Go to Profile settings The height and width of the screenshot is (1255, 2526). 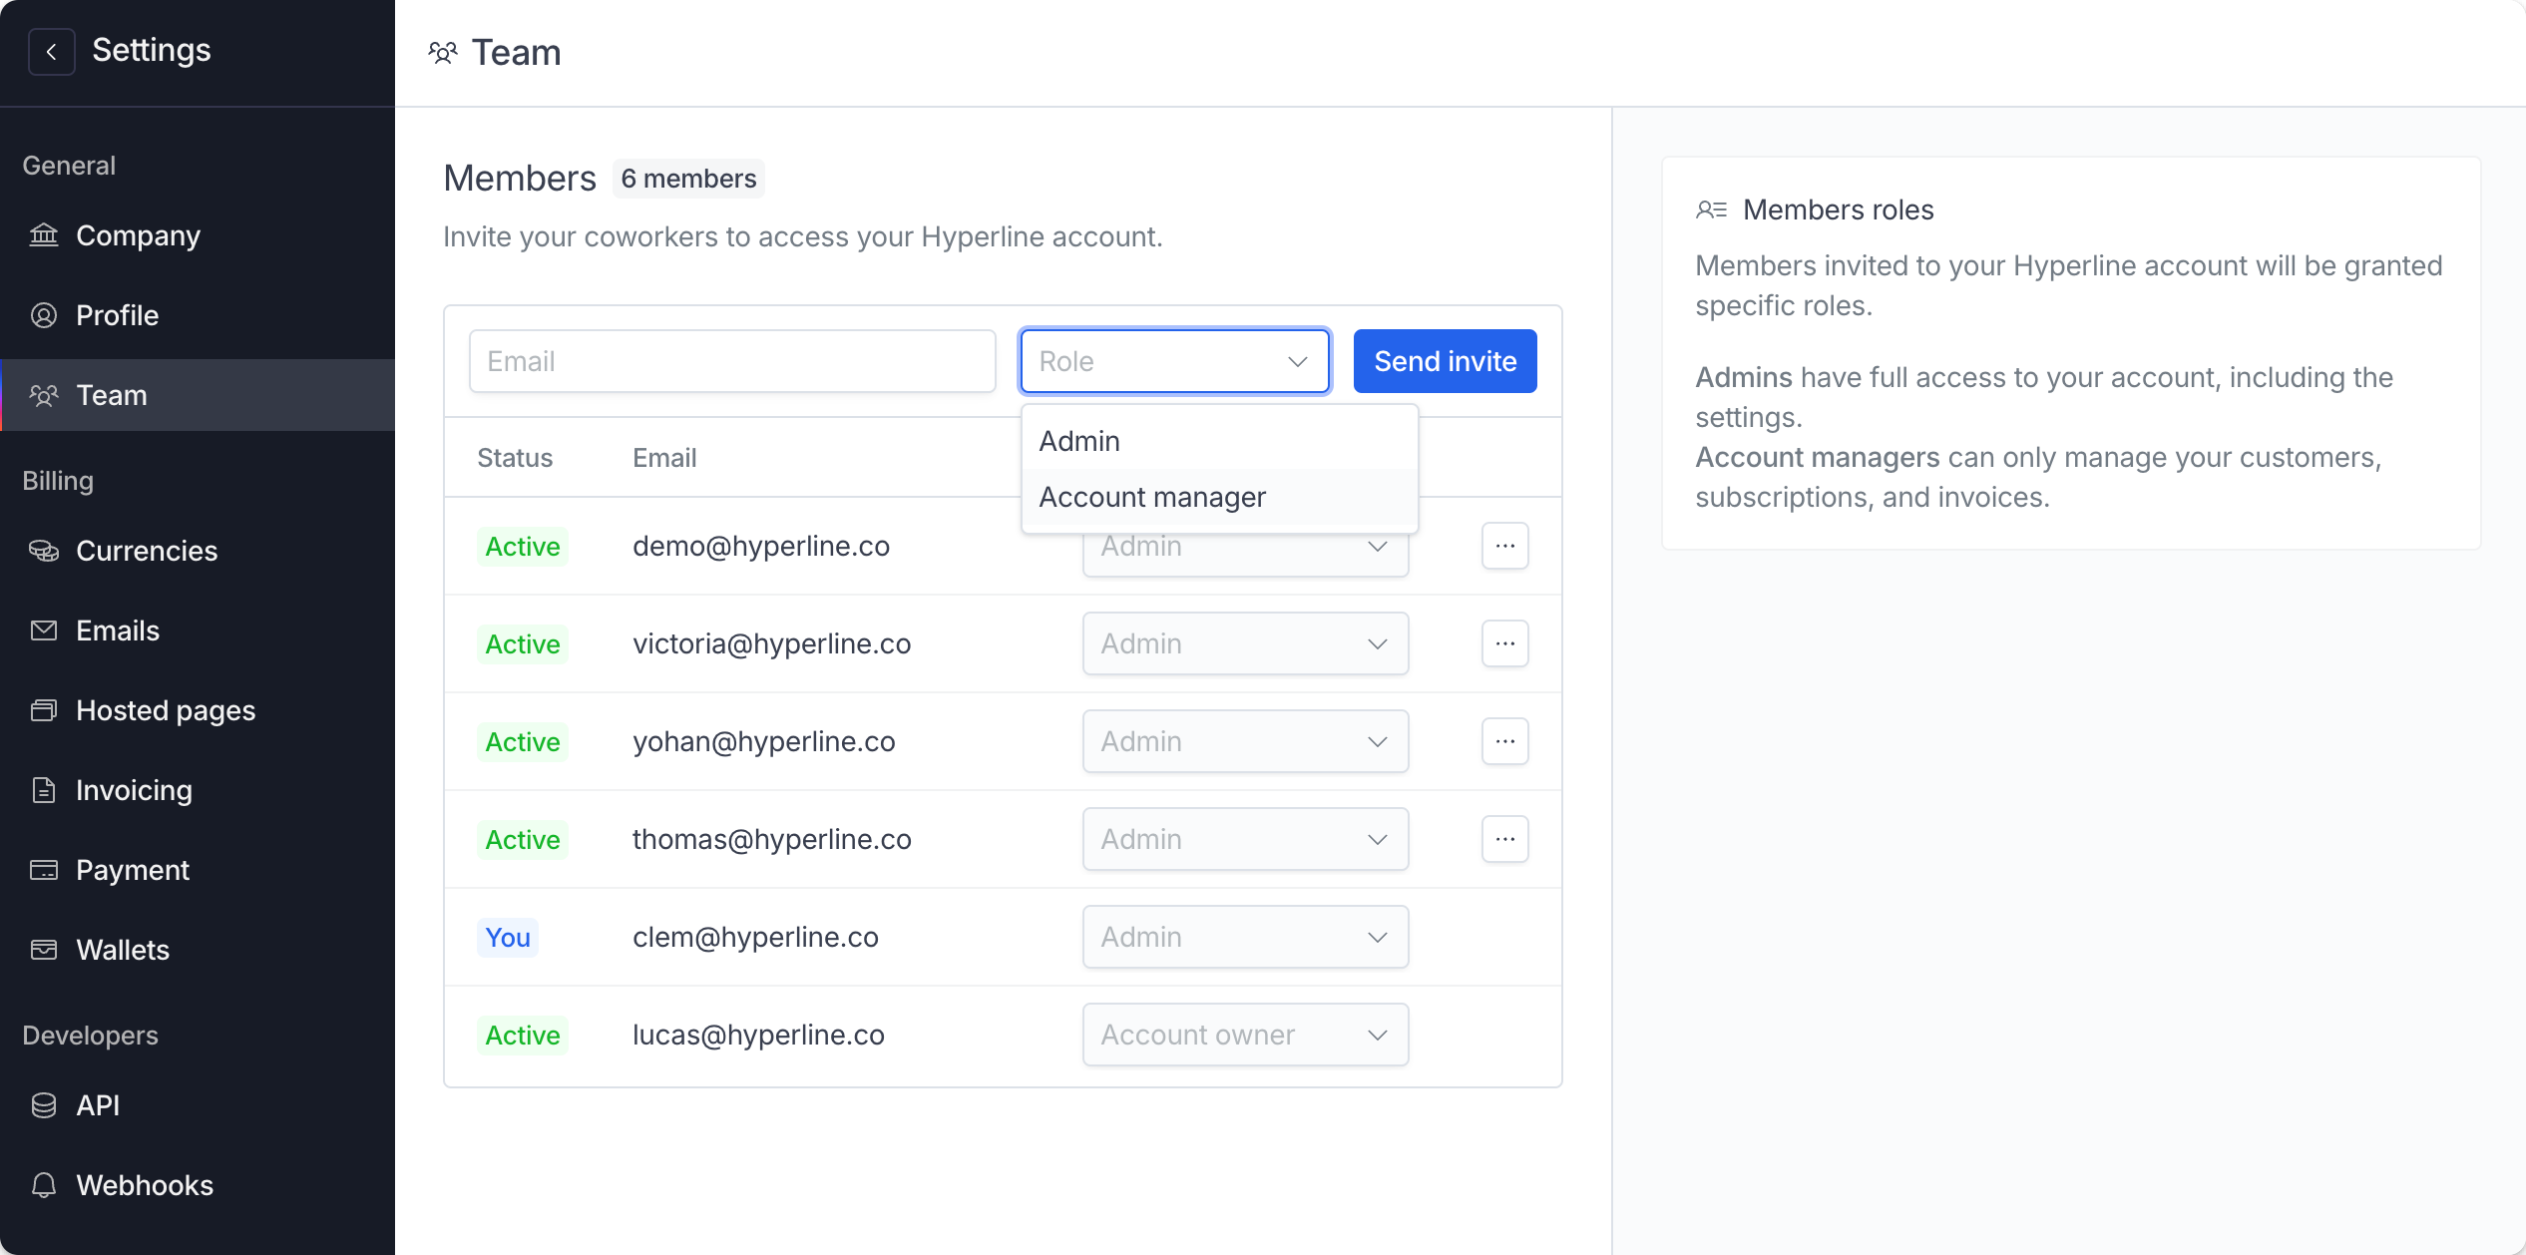coord(198,315)
